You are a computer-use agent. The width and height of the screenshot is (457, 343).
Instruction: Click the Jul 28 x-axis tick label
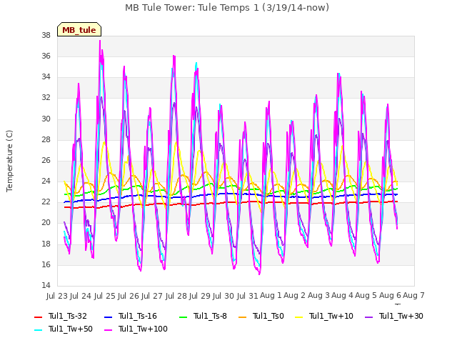click(x=176, y=296)
